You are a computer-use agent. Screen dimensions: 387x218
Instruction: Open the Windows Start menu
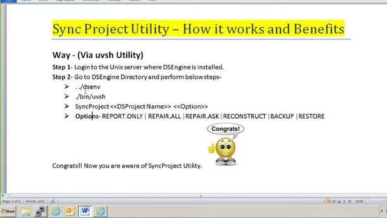(8, 211)
